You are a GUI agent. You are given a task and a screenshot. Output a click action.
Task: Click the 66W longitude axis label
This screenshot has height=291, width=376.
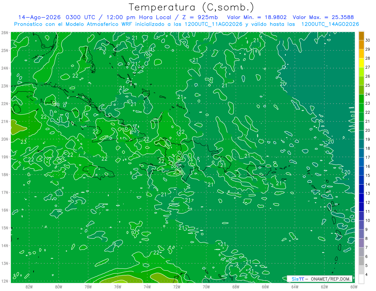tap(265, 286)
